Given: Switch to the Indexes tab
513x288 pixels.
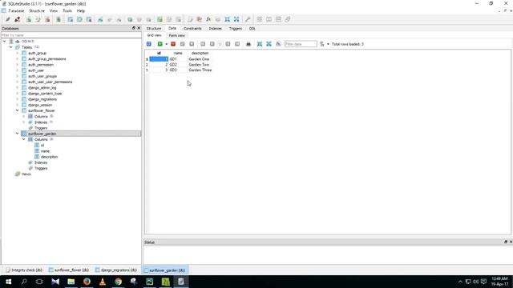Looking at the screenshot, I should pos(216,29).
